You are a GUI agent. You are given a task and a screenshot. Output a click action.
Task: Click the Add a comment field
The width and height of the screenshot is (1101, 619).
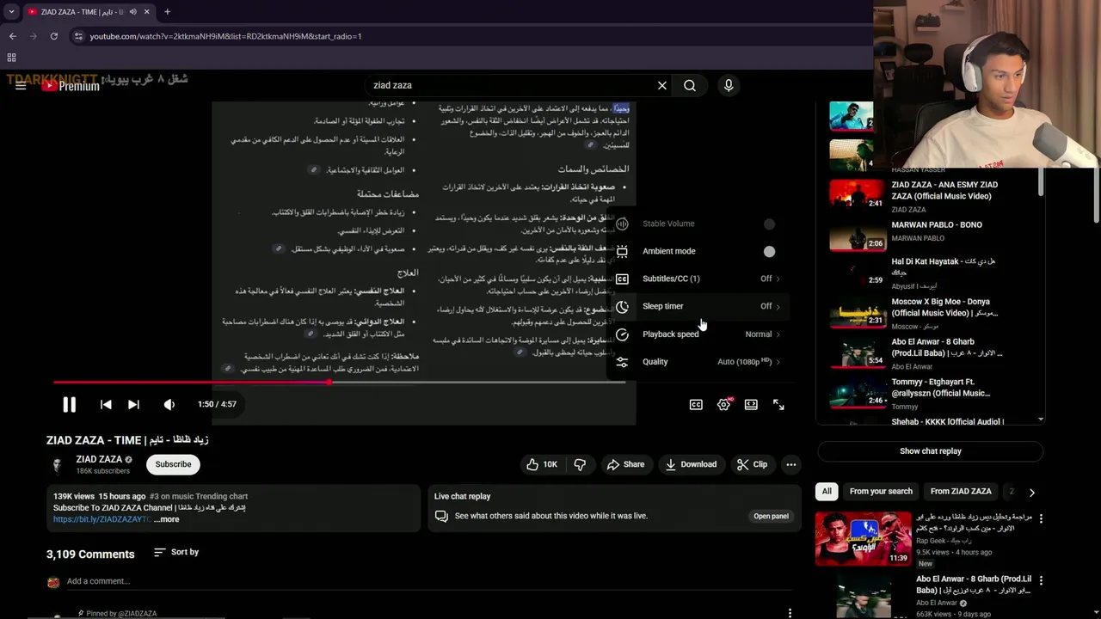(428, 581)
